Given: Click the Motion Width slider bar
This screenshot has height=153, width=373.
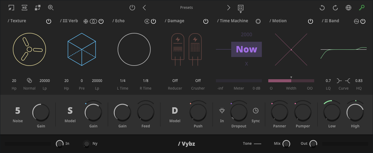Looking at the screenshot, I should [x=291, y=81].
